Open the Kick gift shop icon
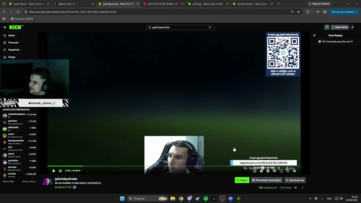361x203 pixels. [327, 27]
